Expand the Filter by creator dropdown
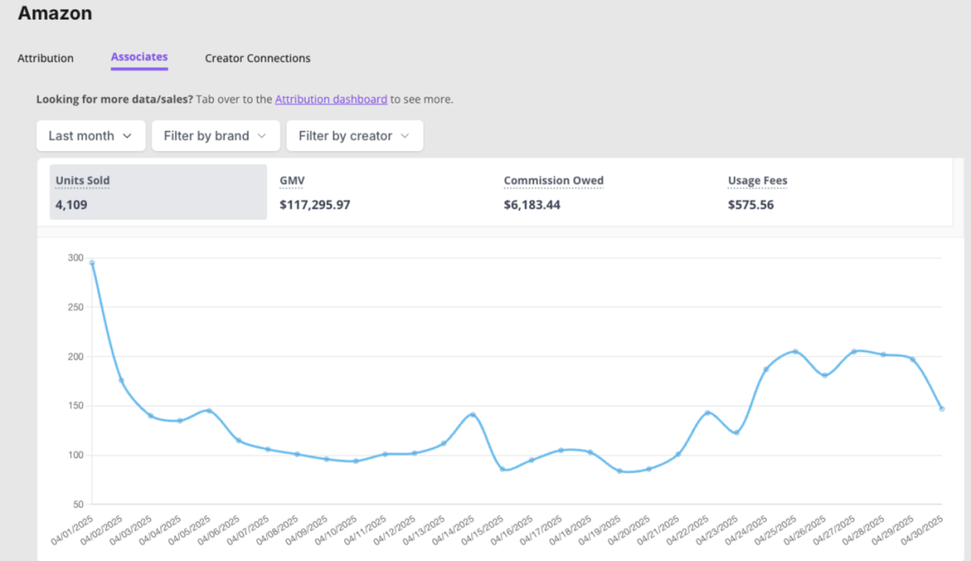Screen dimensions: 971x561 (354, 136)
